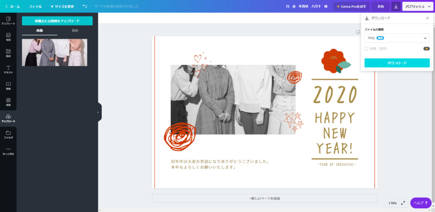Click the download icon in the header
The height and width of the screenshot is (212, 435).
[x=396, y=6]
